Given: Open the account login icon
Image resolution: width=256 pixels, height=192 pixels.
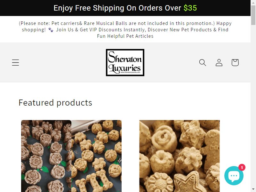Looking at the screenshot, I should tap(219, 62).
